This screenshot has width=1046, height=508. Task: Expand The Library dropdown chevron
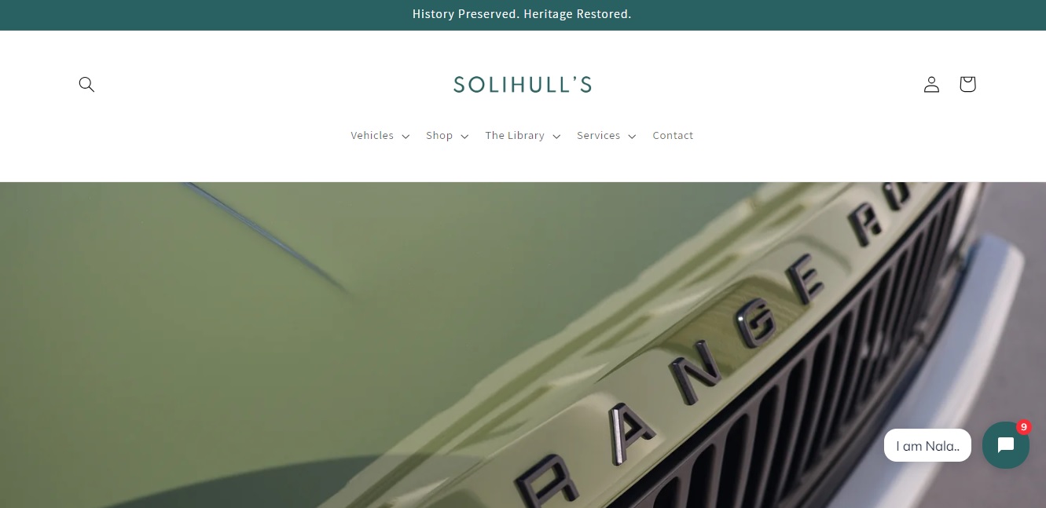556,137
